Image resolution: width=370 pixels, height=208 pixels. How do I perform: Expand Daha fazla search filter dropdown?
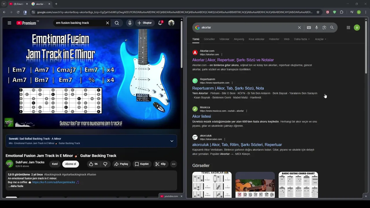(x=302, y=39)
